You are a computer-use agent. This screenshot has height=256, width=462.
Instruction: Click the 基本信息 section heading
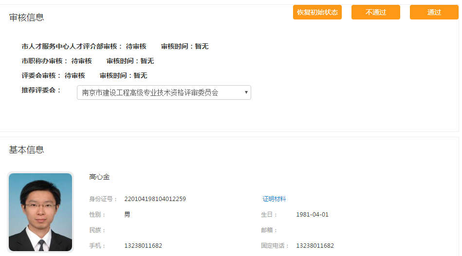tap(27, 150)
